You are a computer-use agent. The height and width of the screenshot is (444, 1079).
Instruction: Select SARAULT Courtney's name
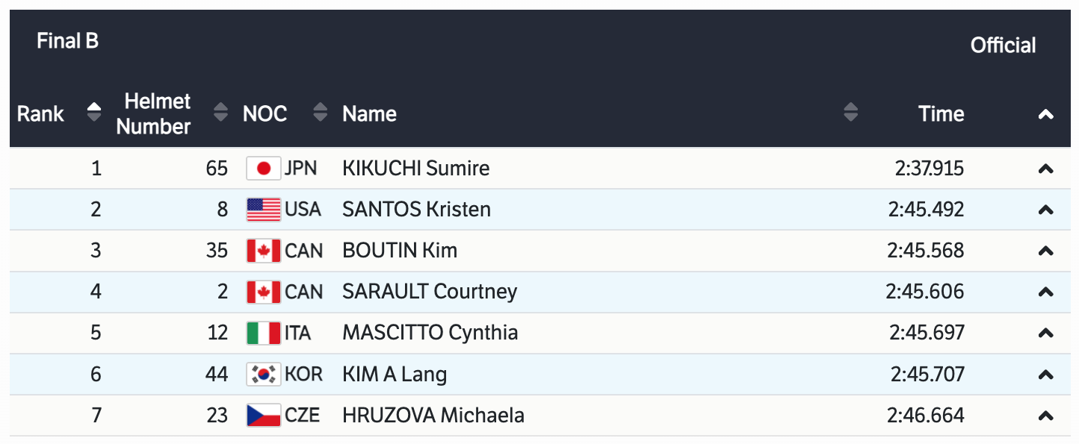[x=430, y=292]
